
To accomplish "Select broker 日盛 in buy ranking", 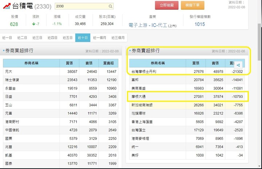I will coord(8,97).
